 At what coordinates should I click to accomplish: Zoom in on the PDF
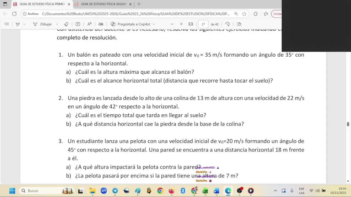(181, 24)
